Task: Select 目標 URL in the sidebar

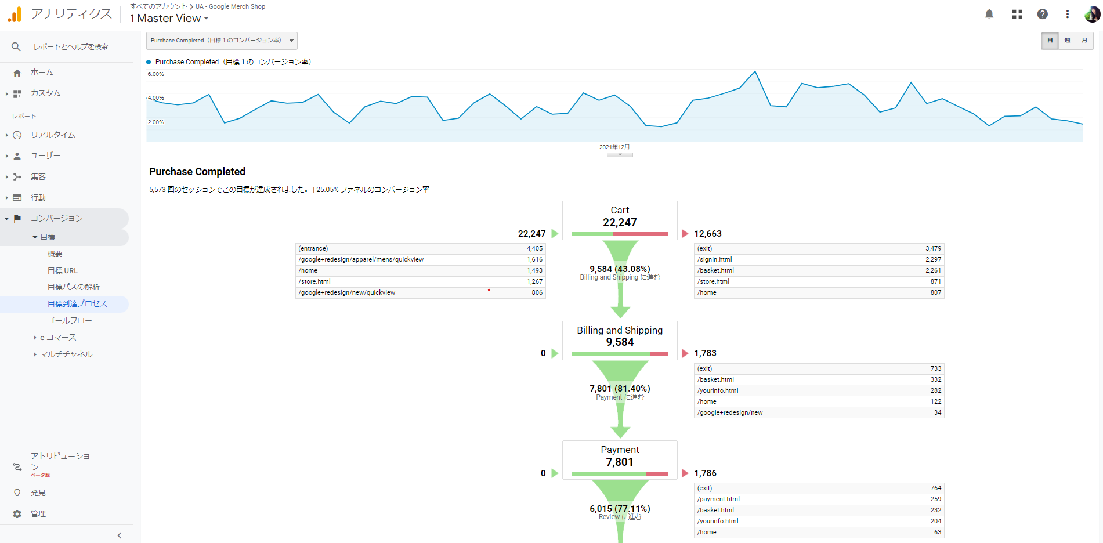Action: click(63, 271)
